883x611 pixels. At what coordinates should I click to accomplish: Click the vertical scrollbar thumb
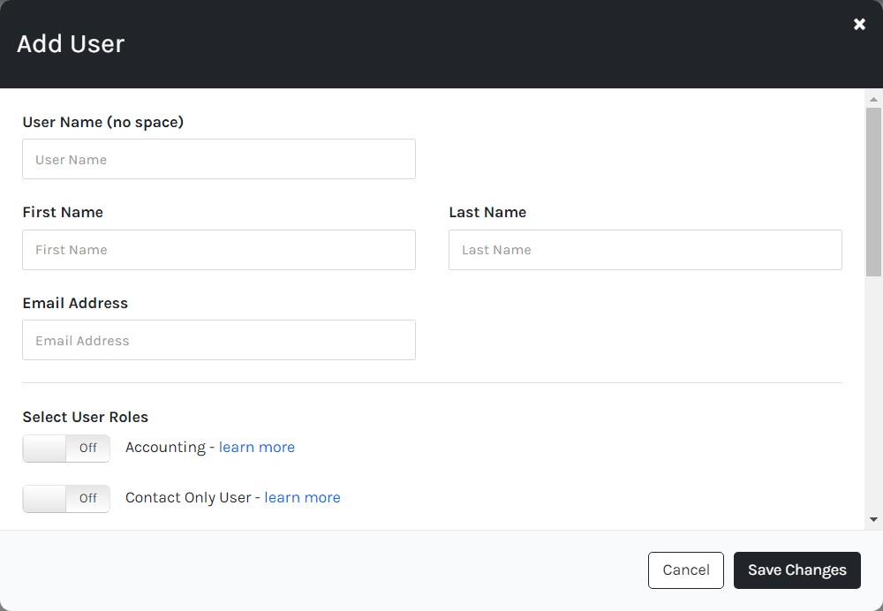click(x=873, y=192)
